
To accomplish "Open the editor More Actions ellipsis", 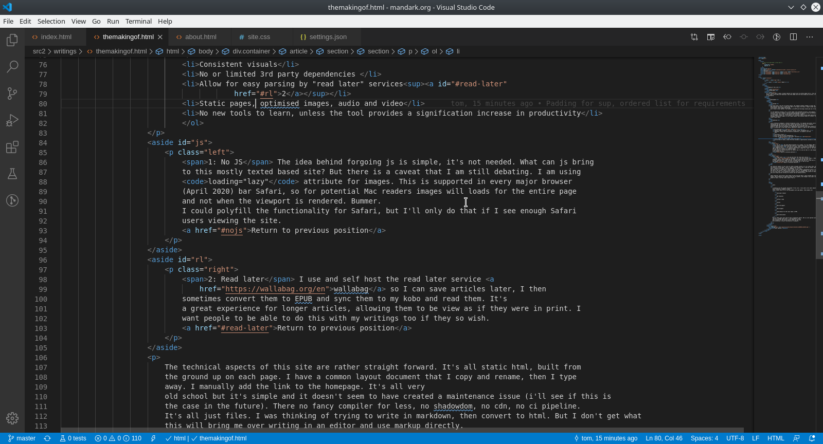I will point(810,37).
